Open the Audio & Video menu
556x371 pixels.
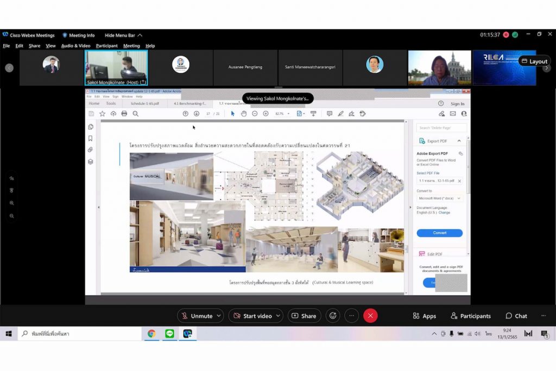point(75,46)
